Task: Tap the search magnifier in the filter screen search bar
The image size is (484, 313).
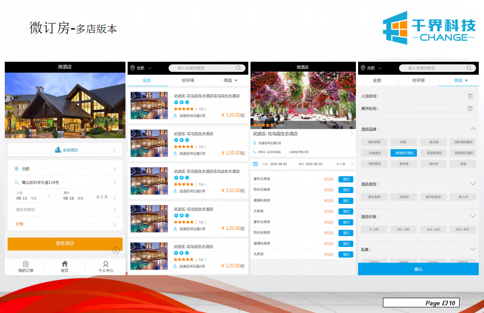Action: coord(469,68)
